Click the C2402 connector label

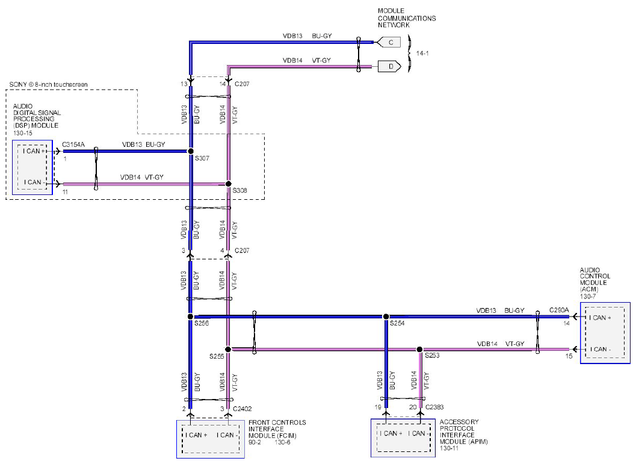coord(242,409)
